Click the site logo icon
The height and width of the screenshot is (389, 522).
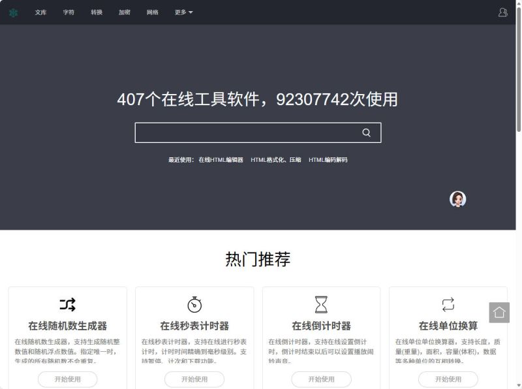pyautogui.click(x=14, y=12)
